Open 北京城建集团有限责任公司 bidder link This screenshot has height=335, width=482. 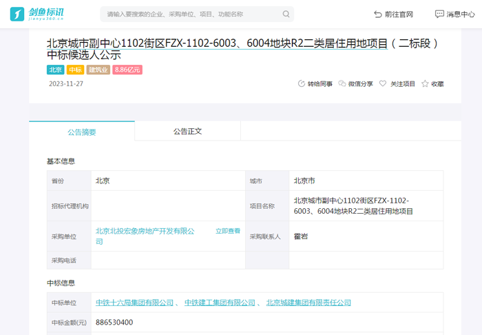[x=308, y=303]
